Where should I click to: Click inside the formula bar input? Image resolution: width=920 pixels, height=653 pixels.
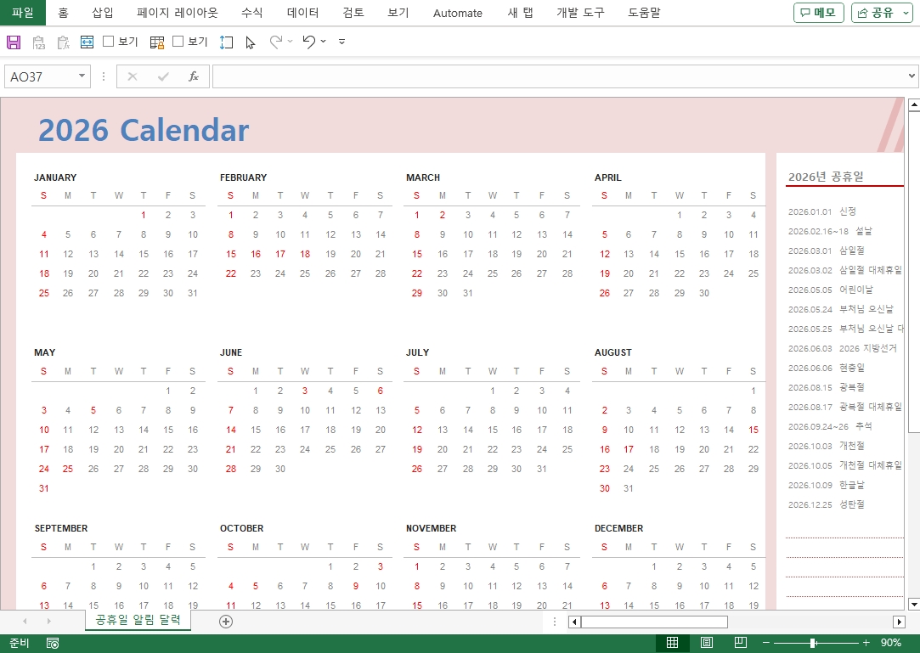[x=559, y=76]
